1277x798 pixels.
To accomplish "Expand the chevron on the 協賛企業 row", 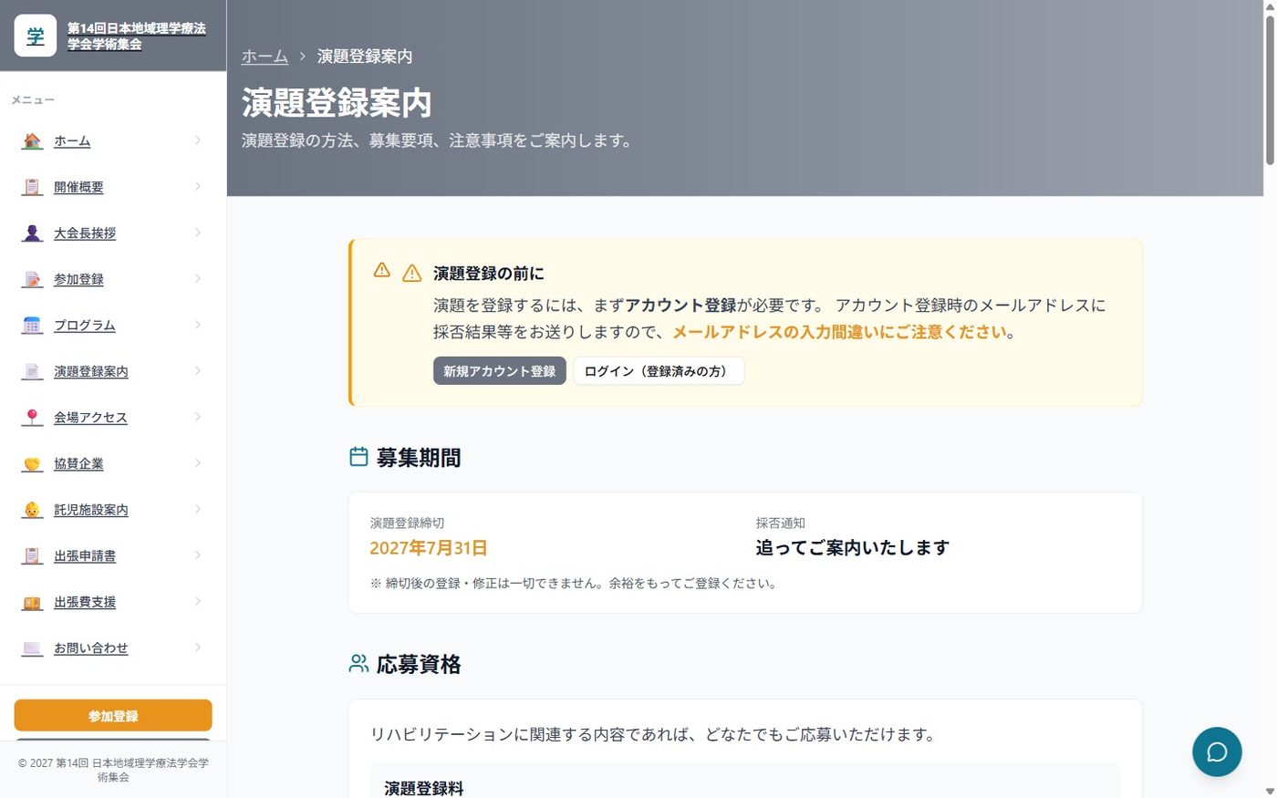I will coord(198,462).
